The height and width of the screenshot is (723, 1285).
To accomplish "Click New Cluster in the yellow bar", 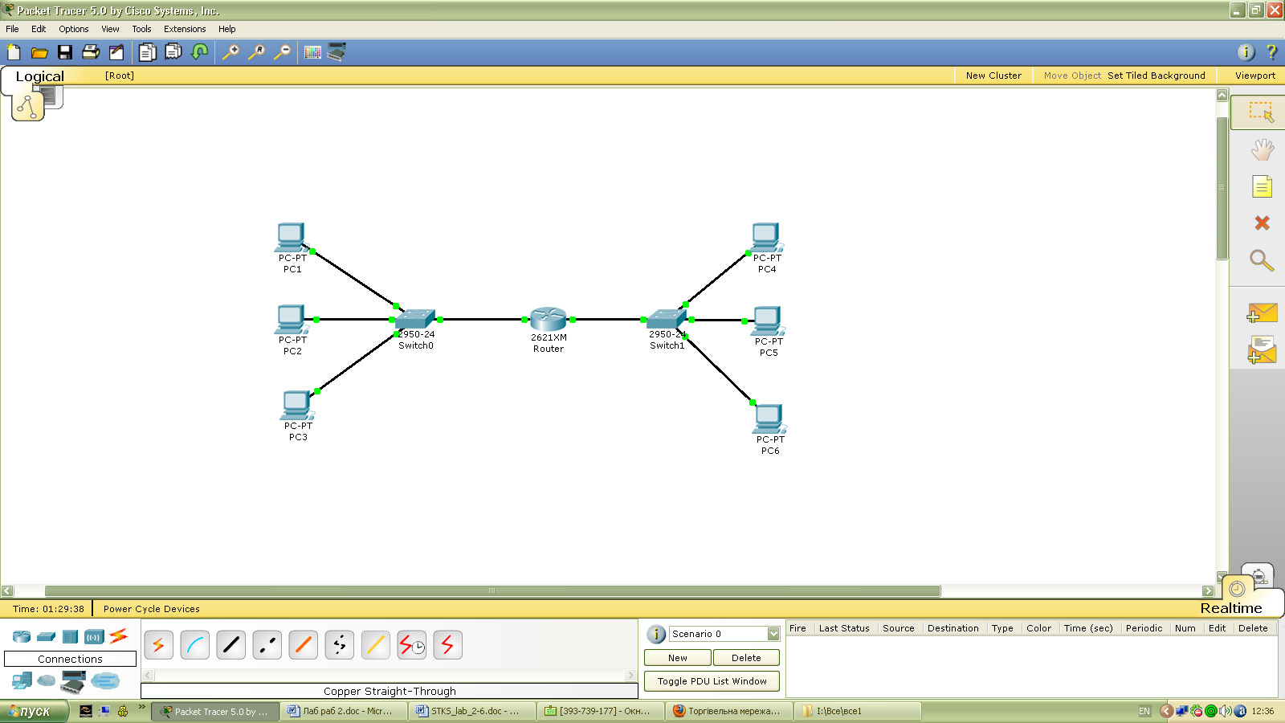I will tap(993, 76).
